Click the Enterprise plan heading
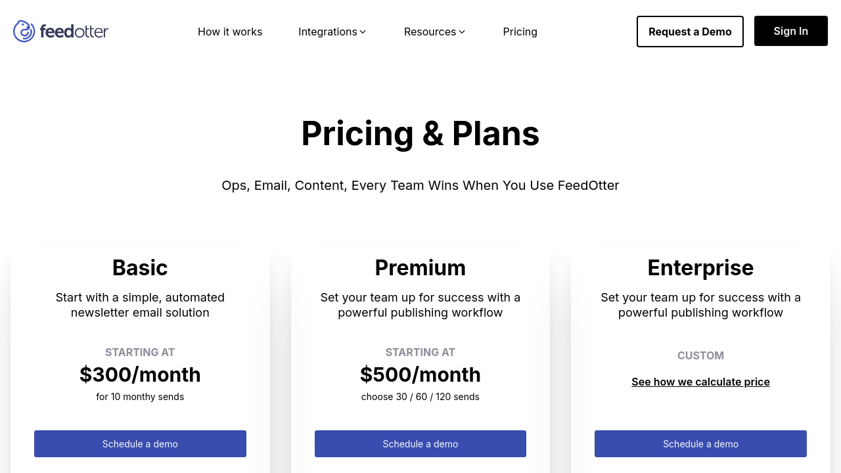Image resolution: width=841 pixels, height=473 pixels. click(x=700, y=268)
